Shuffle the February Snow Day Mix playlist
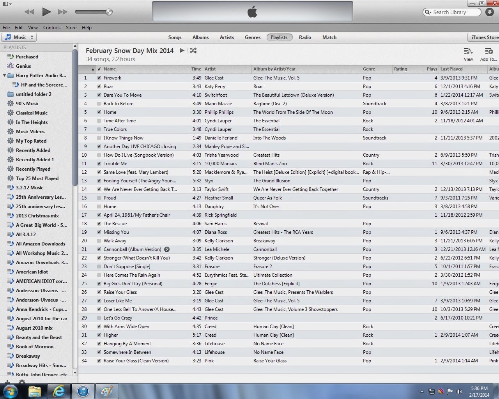 pos(193,50)
